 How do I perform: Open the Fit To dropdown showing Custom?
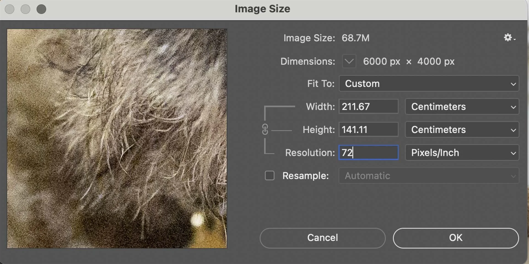pyautogui.click(x=429, y=84)
